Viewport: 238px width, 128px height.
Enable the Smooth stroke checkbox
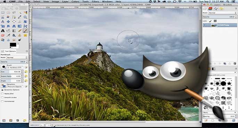(2, 97)
